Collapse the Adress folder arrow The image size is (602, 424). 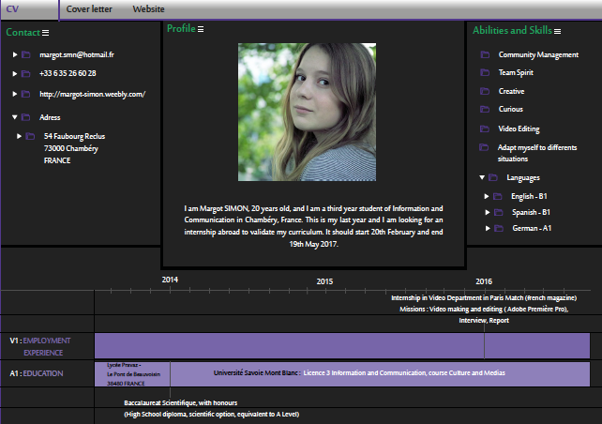point(15,117)
